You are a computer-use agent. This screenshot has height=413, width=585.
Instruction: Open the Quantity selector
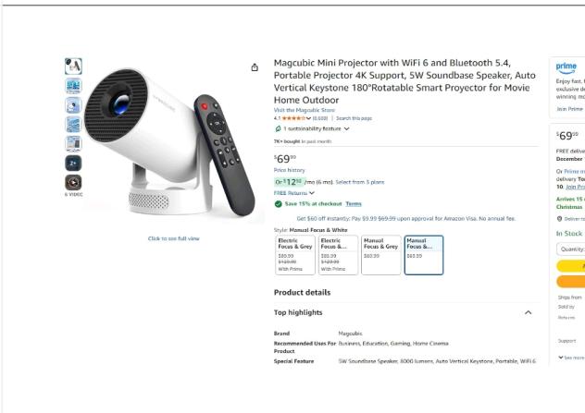[x=571, y=249]
